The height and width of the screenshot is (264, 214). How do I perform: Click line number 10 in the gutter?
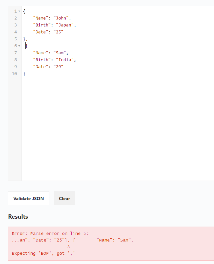coord(15,74)
